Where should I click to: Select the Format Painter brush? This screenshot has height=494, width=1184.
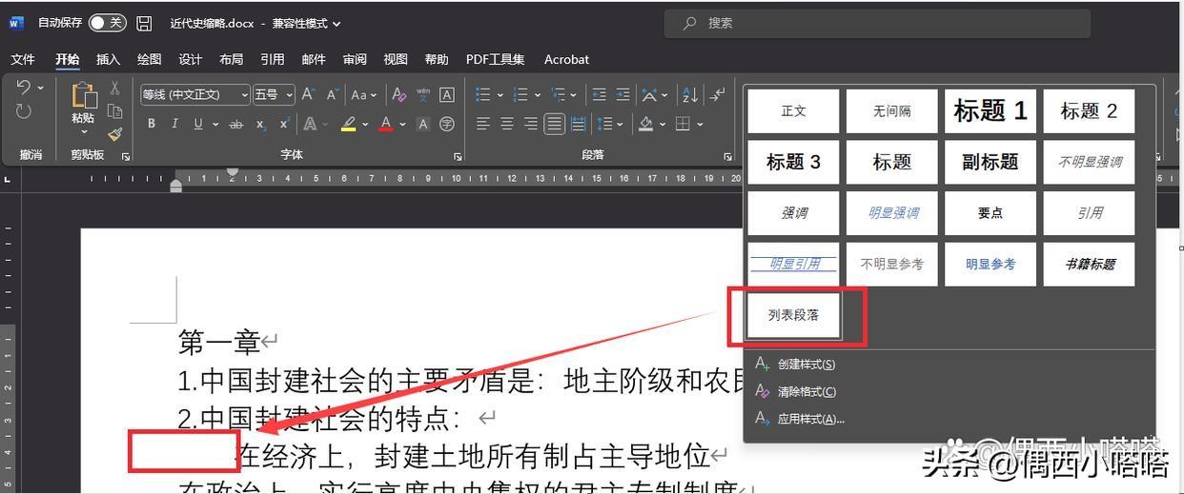pos(114,134)
